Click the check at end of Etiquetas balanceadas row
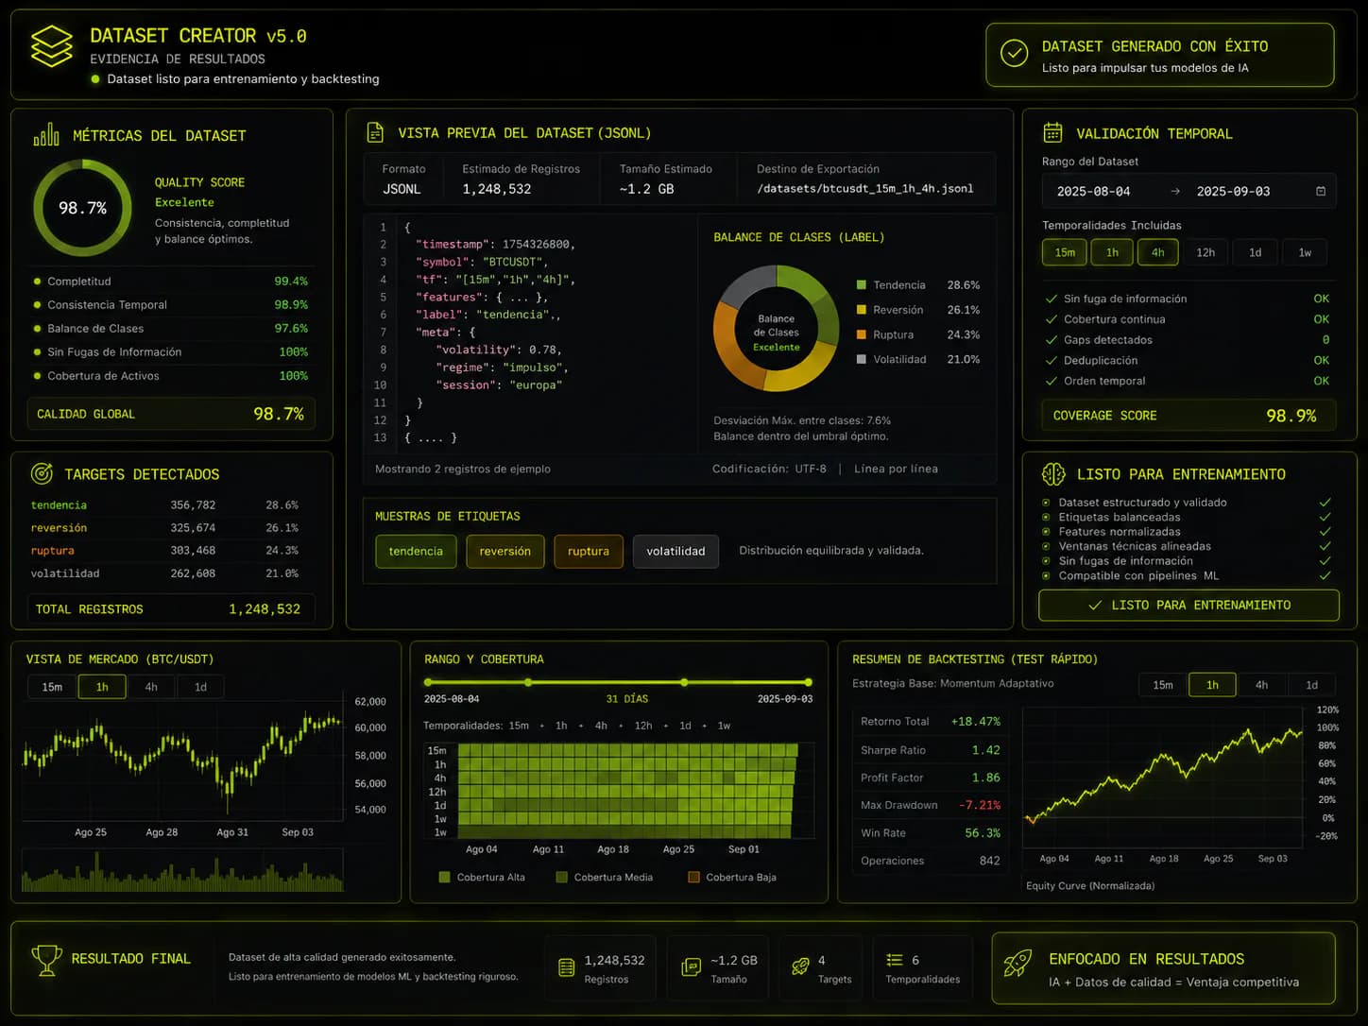1368x1026 pixels. (x=1325, y=517)
